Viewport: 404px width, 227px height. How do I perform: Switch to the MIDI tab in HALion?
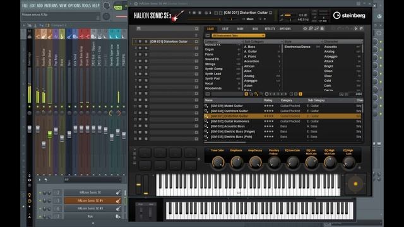[240, 29]
